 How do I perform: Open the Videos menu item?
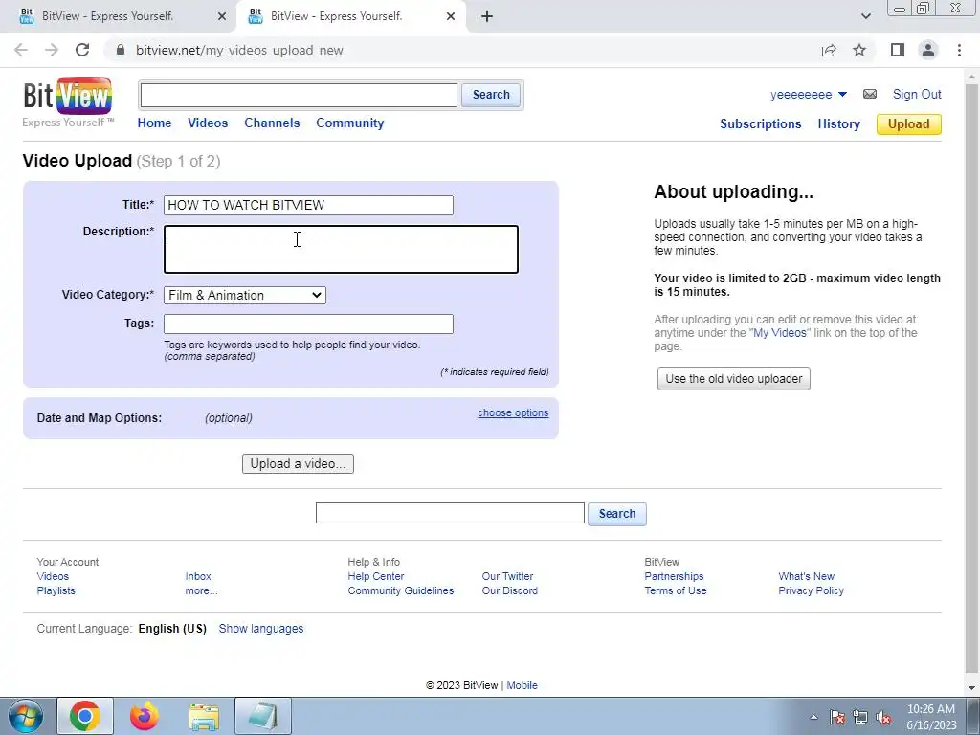(x=208, y=123)
